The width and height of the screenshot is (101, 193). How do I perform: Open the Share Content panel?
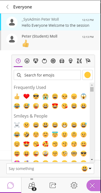coord(53,185)
